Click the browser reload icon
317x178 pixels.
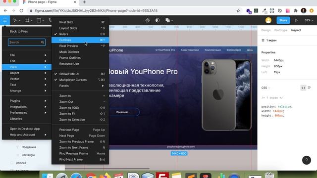pos(21,11)
